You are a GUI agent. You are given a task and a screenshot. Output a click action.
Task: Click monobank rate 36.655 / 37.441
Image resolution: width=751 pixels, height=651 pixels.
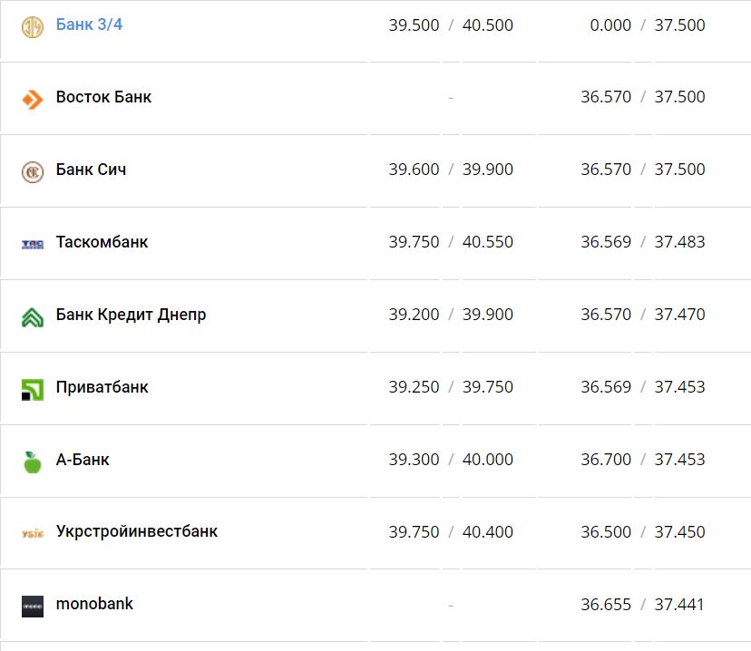[x=642, y=605]
